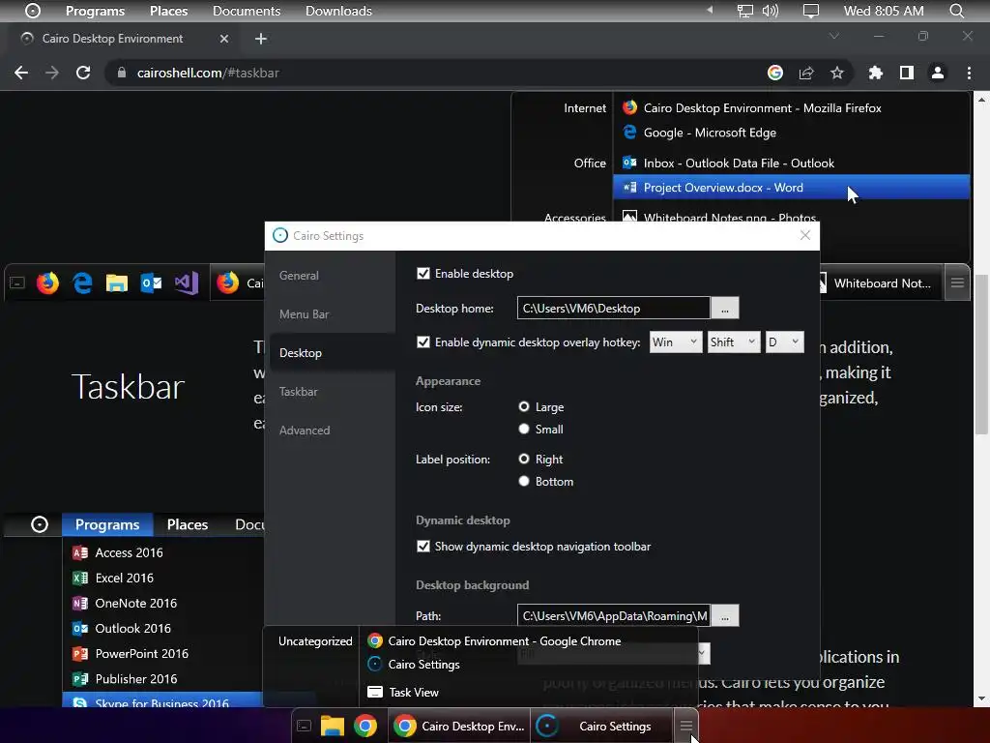
Task: Click the volume speaker icon in menu bar
Action: tap(771, 11)
